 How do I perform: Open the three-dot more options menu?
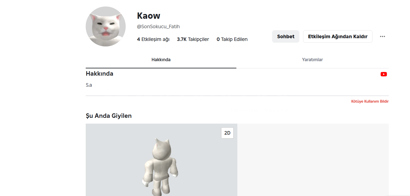click(382, 36)
